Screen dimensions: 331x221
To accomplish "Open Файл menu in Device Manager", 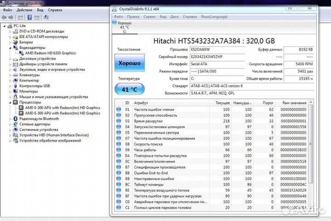I will coord(7,10).
